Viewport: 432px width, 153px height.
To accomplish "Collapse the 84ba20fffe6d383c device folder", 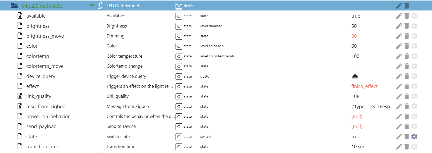I will tap(14, 6).
